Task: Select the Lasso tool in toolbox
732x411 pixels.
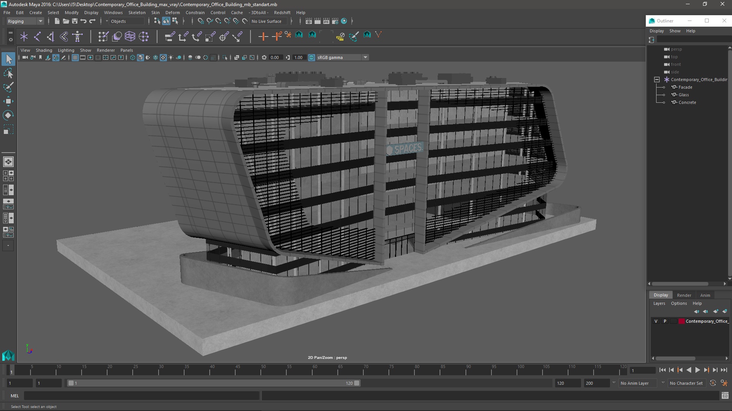Action: 8,73
